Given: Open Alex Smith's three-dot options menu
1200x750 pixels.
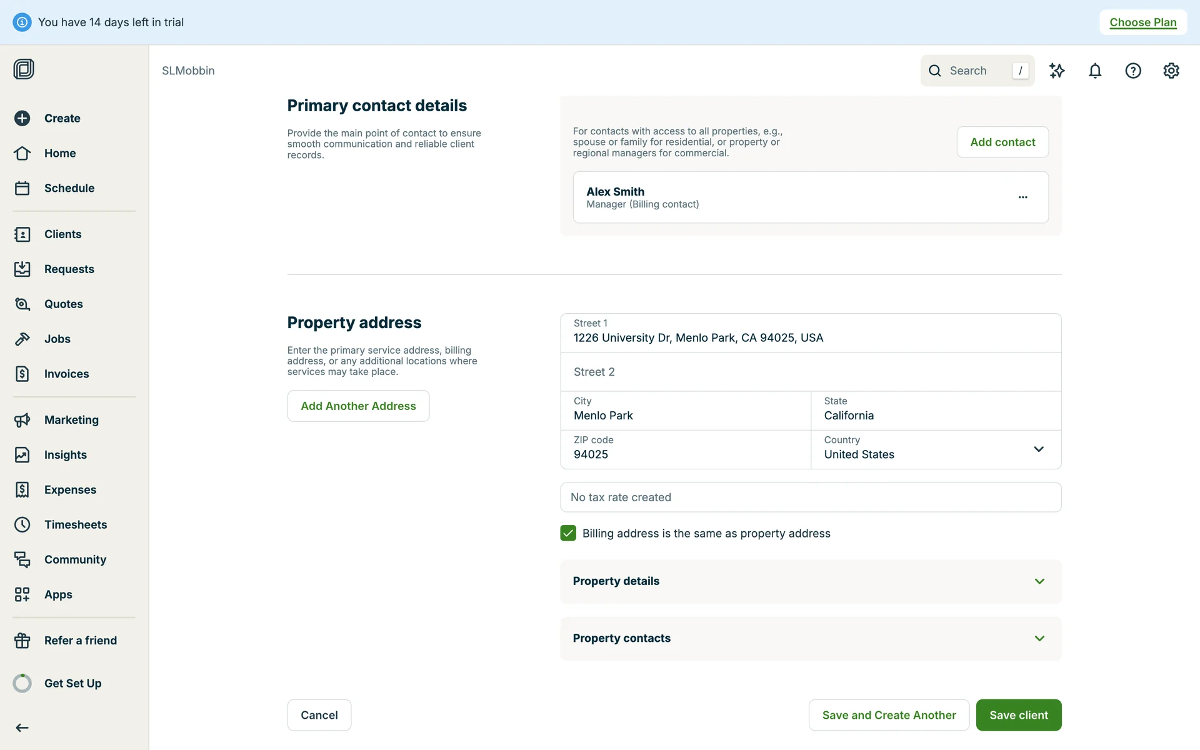Looking at the screenshot, I should pyautogui.click(x=1022, y=197).
